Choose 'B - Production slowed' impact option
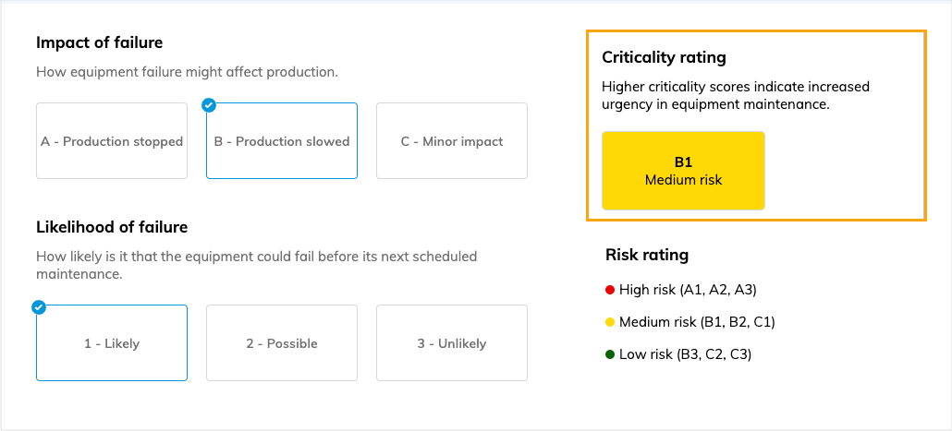Screen dimensions: 952x431 (x=282, y=141)
